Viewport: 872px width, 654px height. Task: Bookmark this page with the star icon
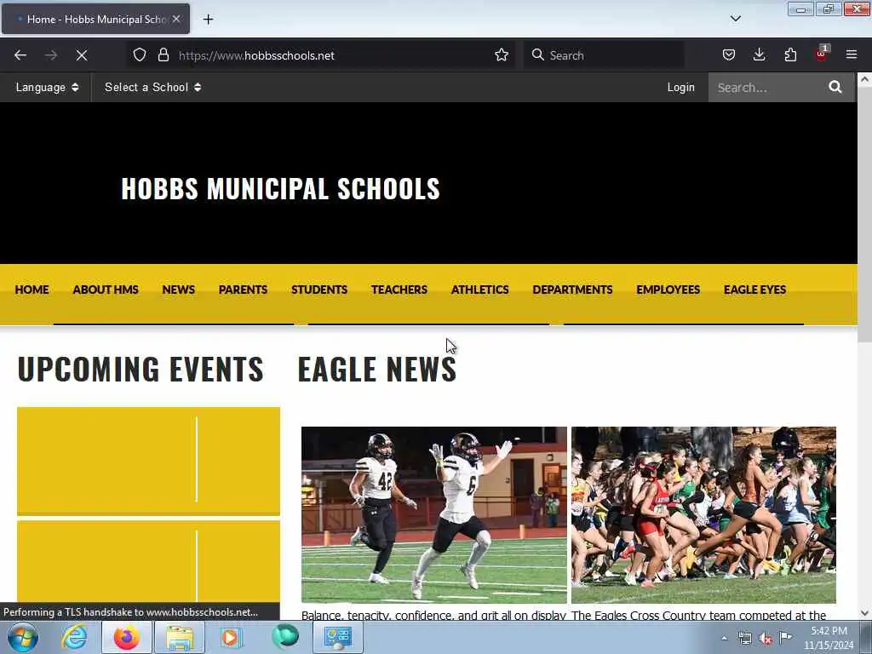click(x=502, y=55)
